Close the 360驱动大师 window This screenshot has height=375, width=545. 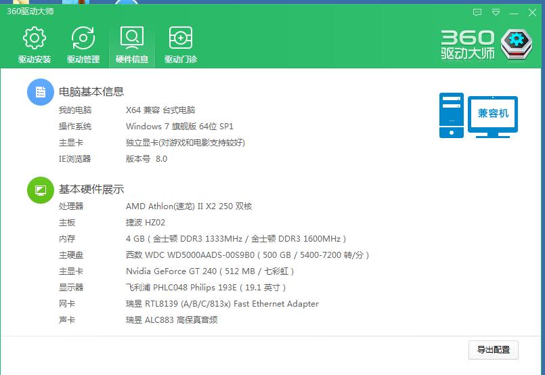click(x=532, y=13)
